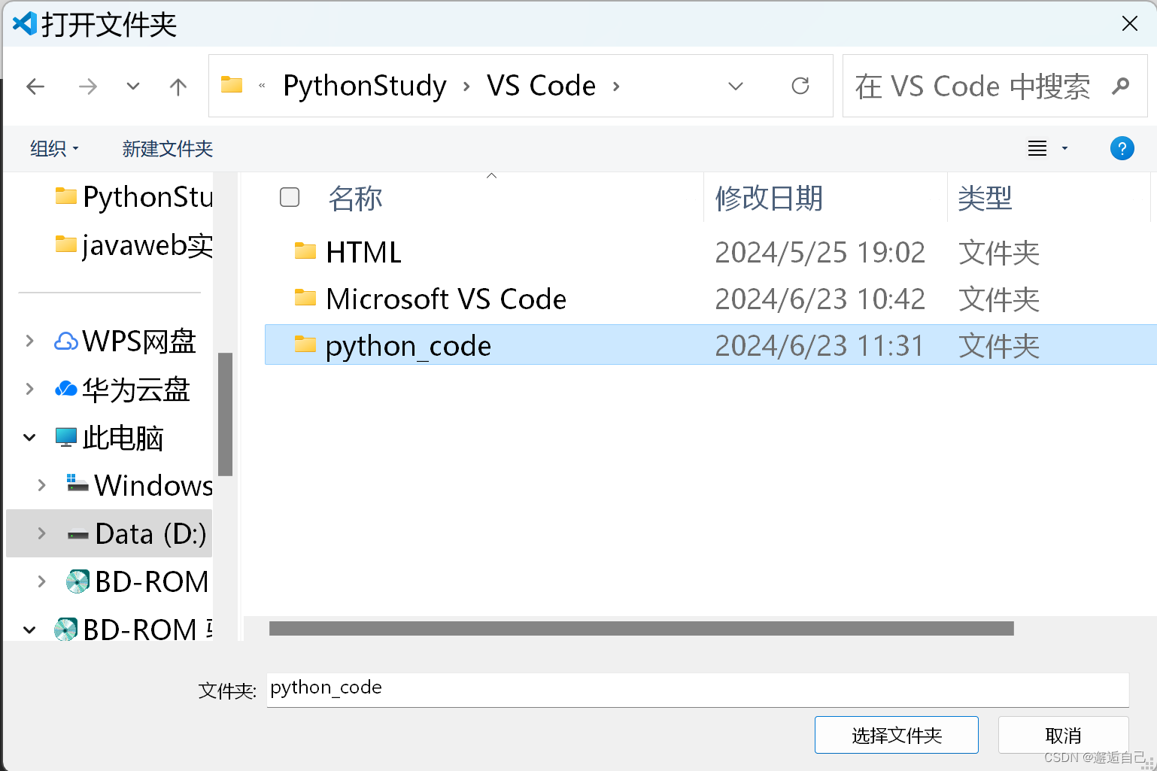This screenshot has height=771, width=1157.
Task: Open help with blue question icon
Action: (1122, 148)
